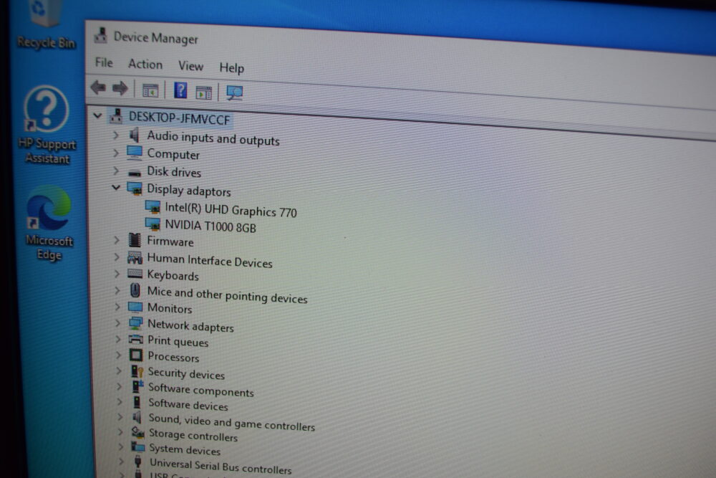Image resolution: width=716 pixels, height=478 pixels.
Task: Click Scan for hardware changes icon
Action: (x=235, y=93)
